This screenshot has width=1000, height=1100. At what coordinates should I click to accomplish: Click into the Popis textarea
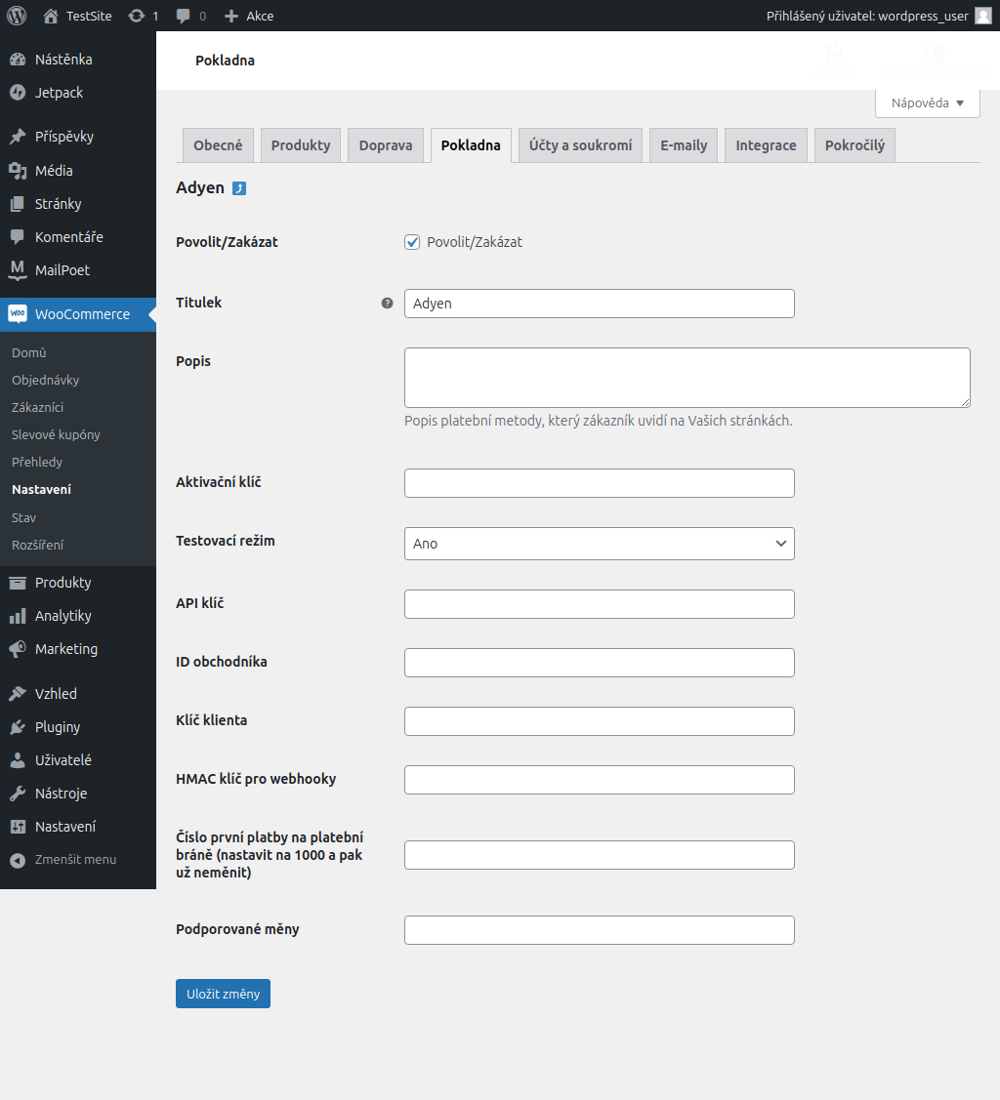(x=687, y=378)
